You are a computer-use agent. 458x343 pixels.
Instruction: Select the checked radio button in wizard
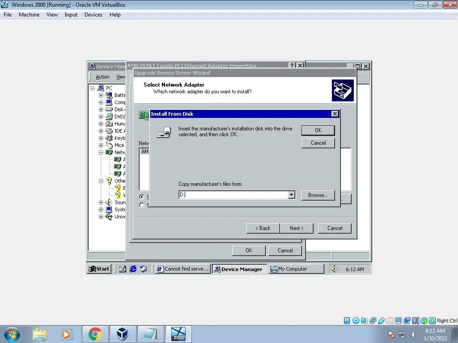[142, 197]
